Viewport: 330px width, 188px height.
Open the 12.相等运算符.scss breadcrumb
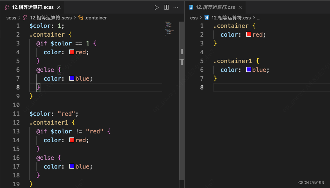pos(51,18)
